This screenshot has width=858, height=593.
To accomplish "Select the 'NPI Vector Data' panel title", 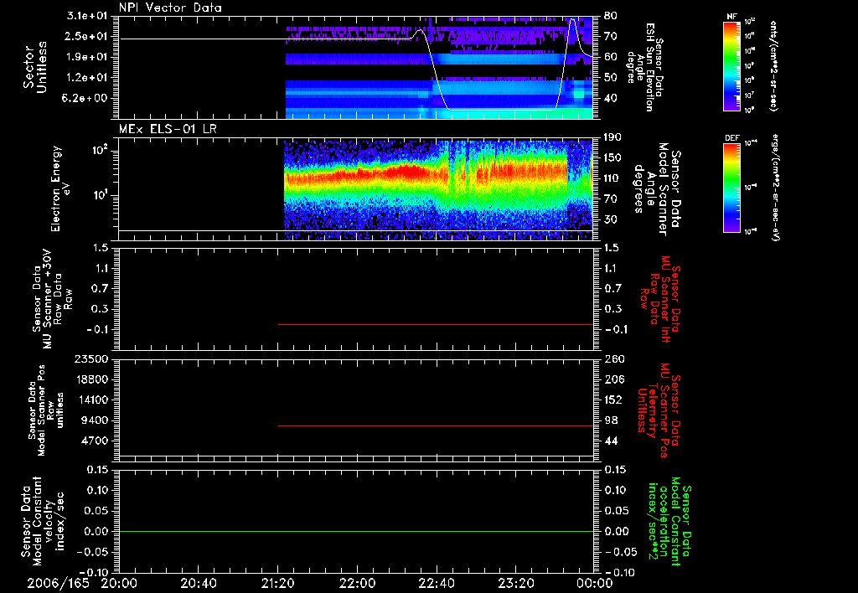I will [x=170, y=8].
